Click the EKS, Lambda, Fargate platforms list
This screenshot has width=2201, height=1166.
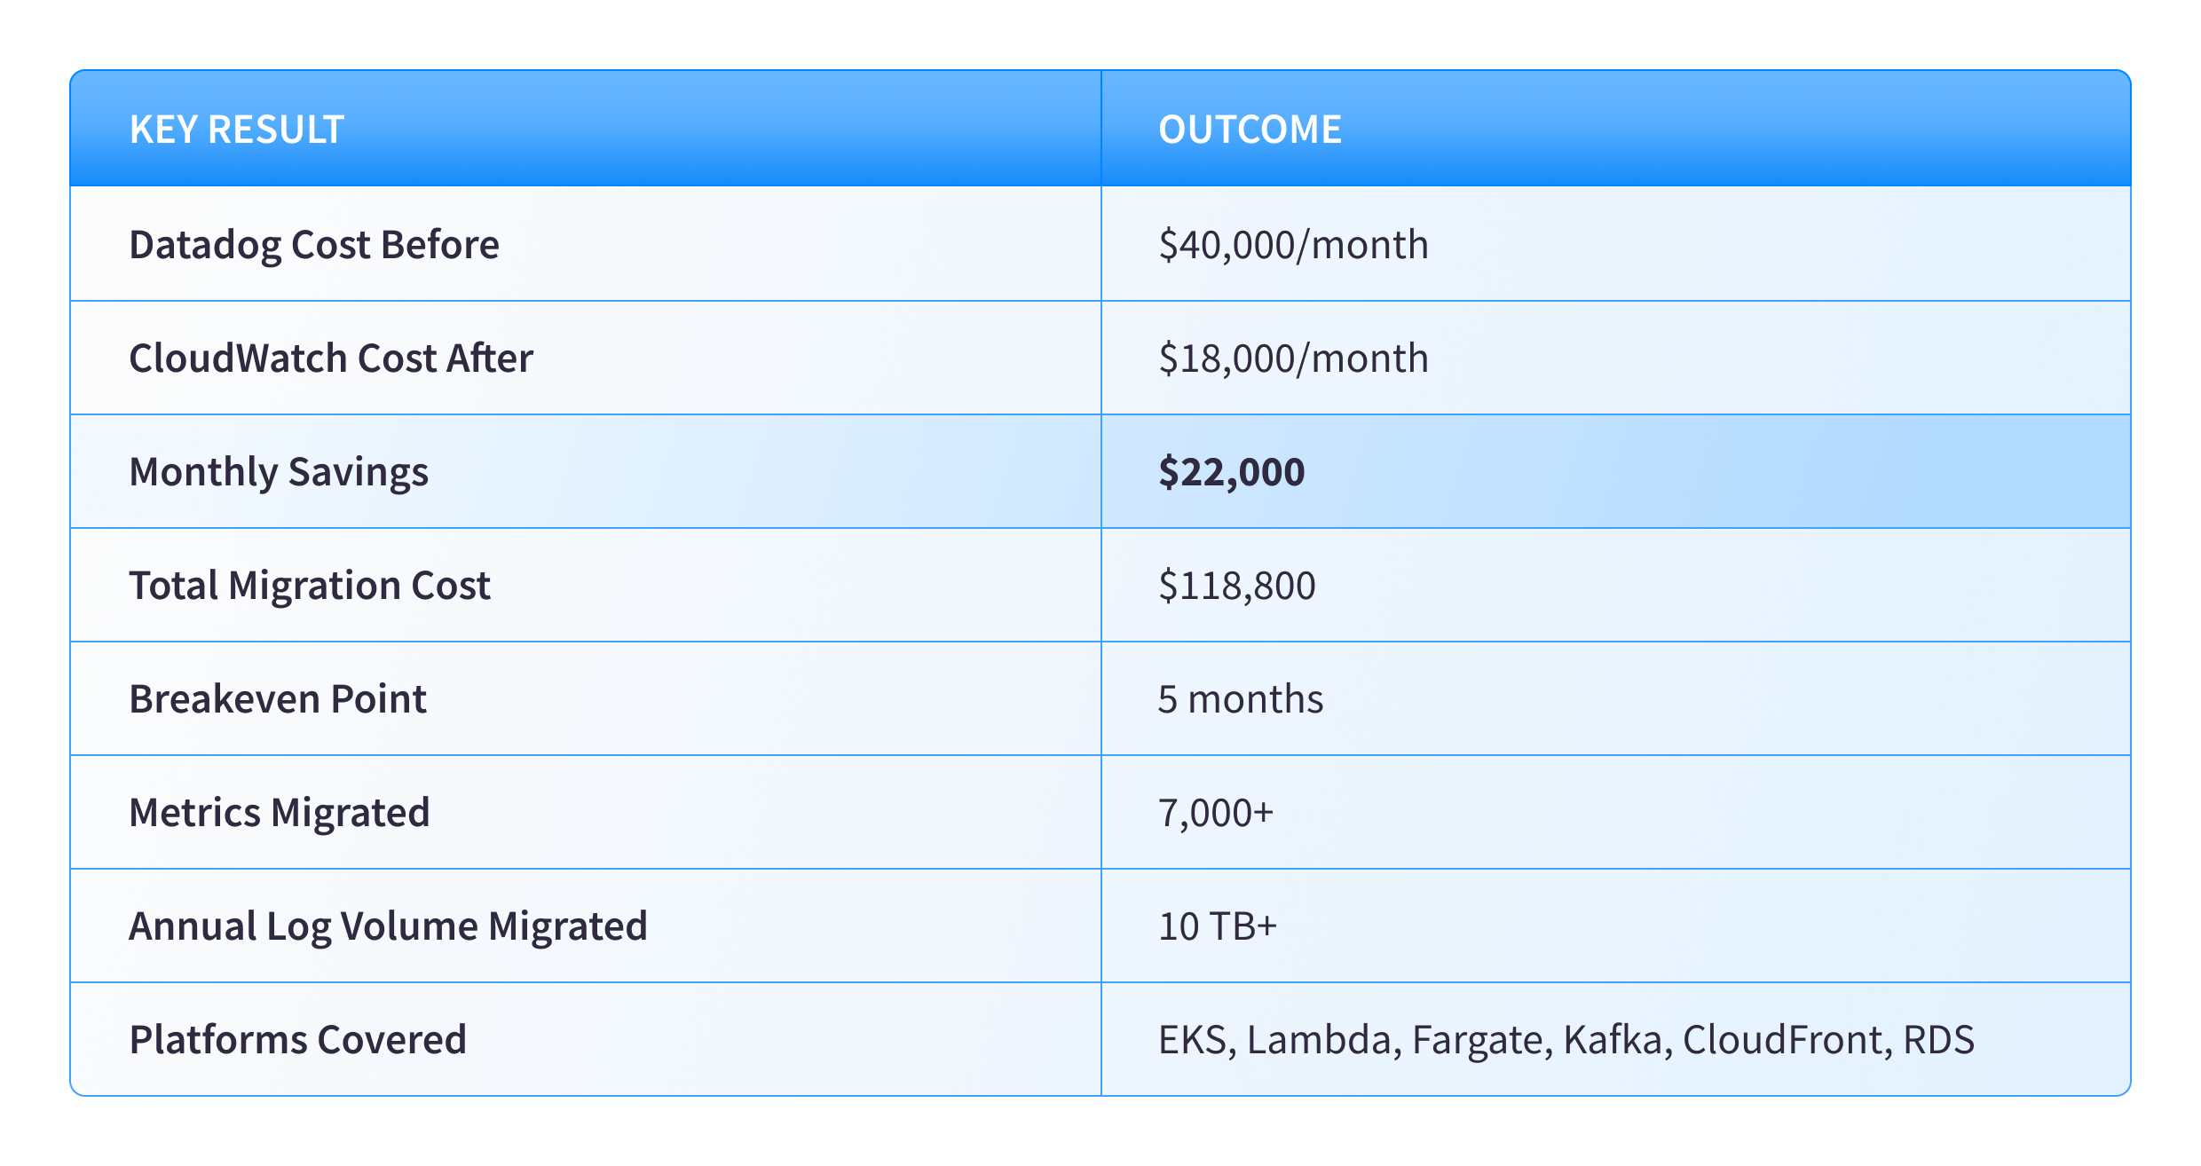[1566, 1040]
